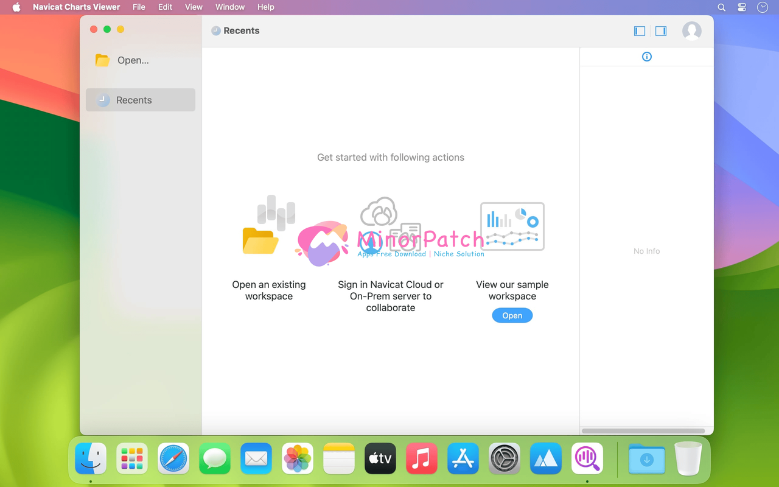Select the info tab icon in right pane
The height and width of the screenshot is (487, 779).
(647, 57)
